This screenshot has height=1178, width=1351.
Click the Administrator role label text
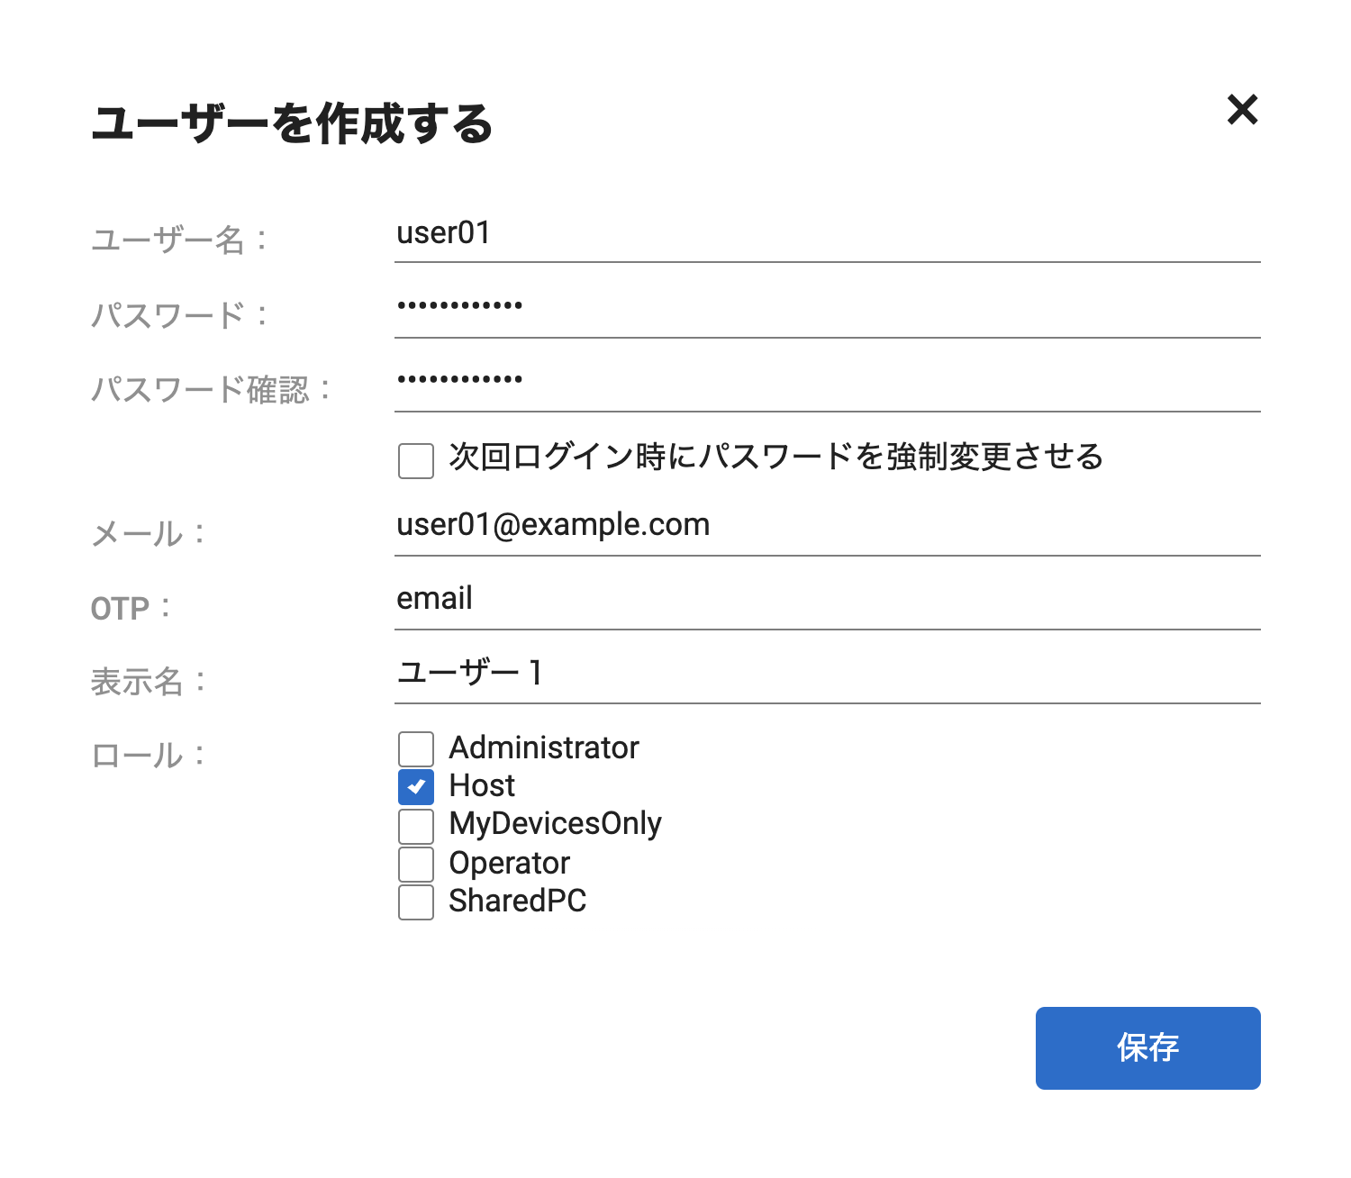click(x=544, y=748)
